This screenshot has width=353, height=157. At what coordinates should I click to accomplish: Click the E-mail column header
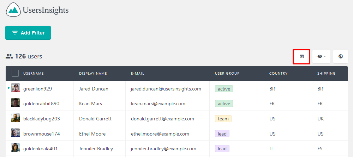tap(137, 74)
